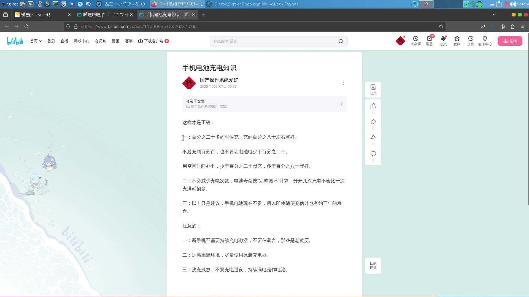Click the pink 投稿 upload button
Viewport: 529px width, 297px height.
pos(510,41)
